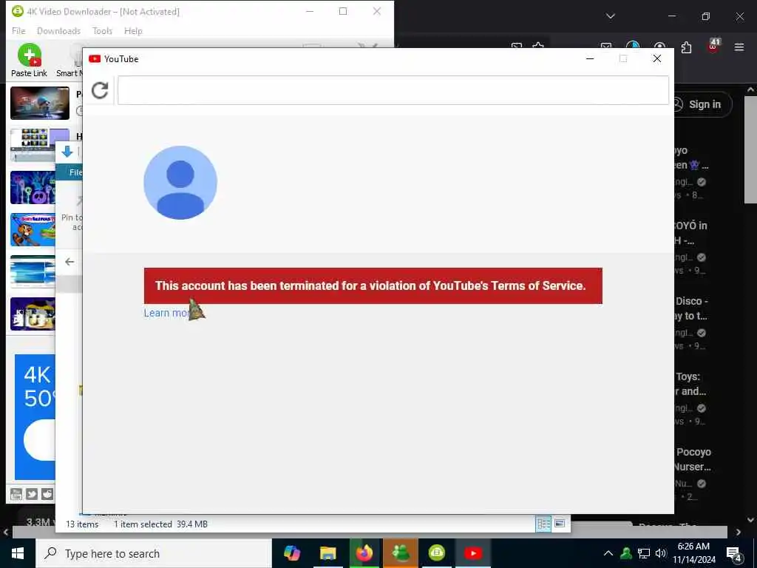Screen dimensions: 757x568
Task: Click the taskbar Type here to search box
Action: click(154, 553)
